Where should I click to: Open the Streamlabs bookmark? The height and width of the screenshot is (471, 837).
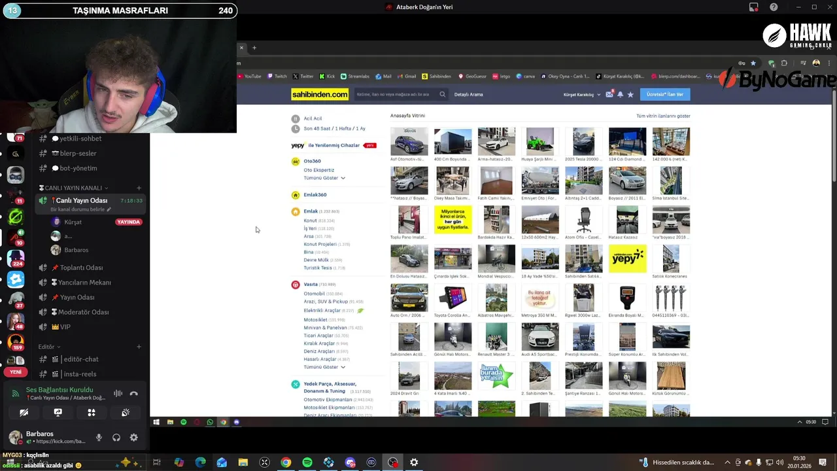click(x=355, y=76)
